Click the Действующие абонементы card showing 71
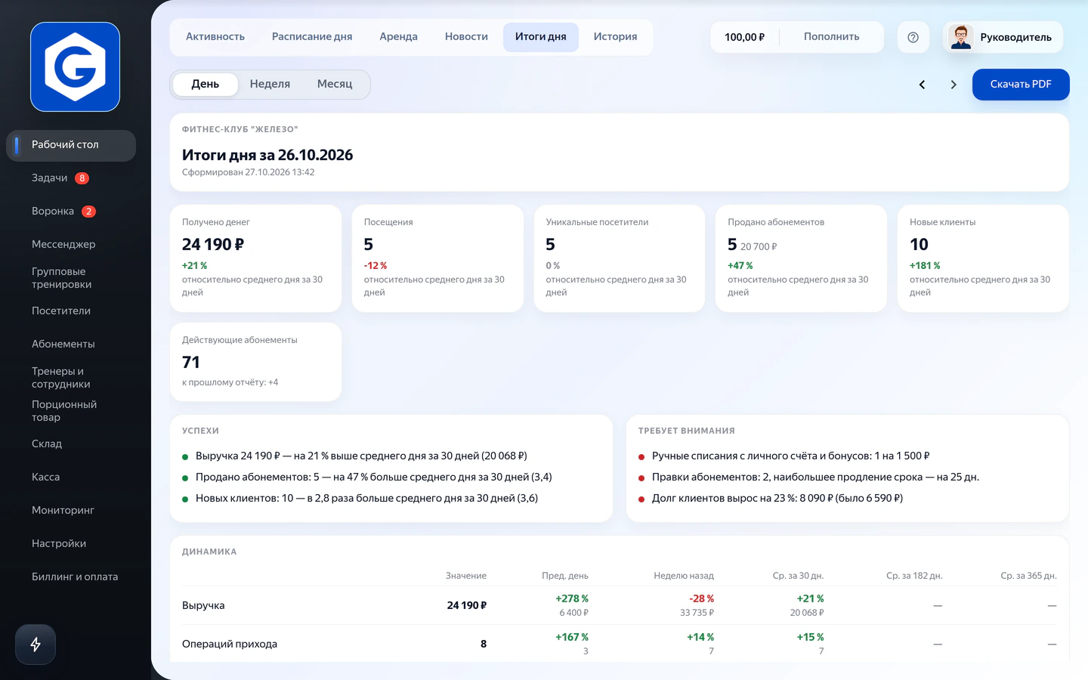The image size is (1088, 680). click(255, 362)
